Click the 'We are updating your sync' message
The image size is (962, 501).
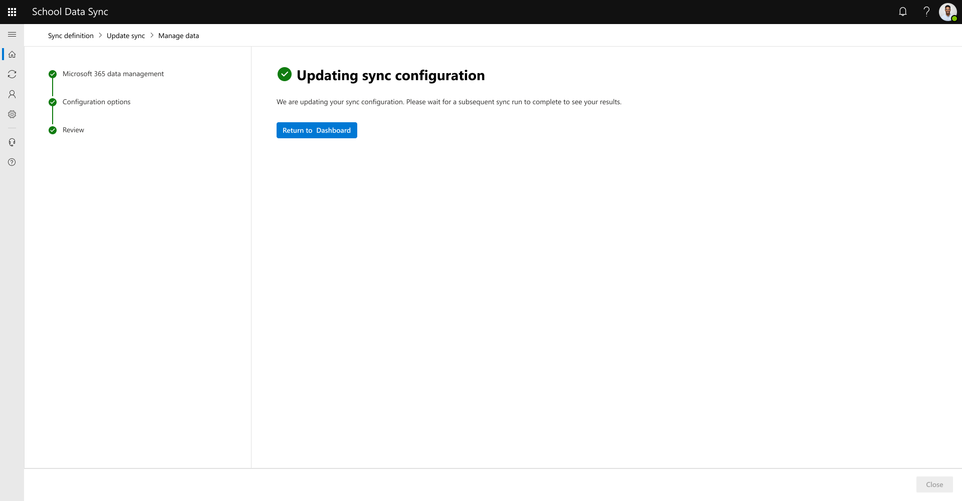pyautogui.click(x=449, y=102)
